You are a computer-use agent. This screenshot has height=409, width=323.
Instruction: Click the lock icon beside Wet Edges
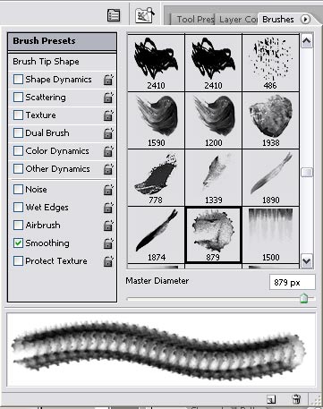coord(108,208)
